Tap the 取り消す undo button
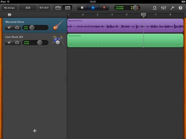The width and height of the screenshot is (186, 139). click(44, 8)
